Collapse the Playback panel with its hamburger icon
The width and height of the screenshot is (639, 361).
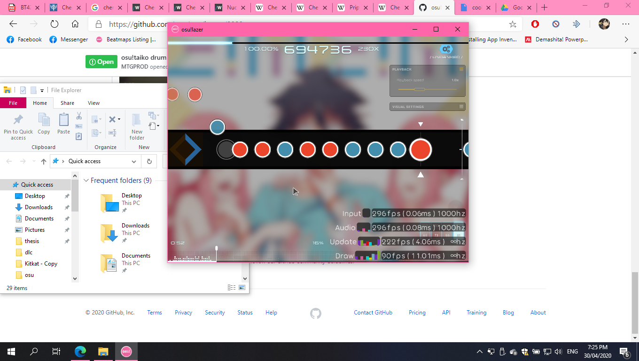[x=461, y=69]
